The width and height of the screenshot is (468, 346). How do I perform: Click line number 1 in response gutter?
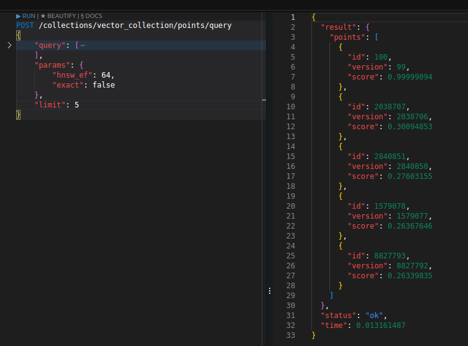click(x=292, y=17)
